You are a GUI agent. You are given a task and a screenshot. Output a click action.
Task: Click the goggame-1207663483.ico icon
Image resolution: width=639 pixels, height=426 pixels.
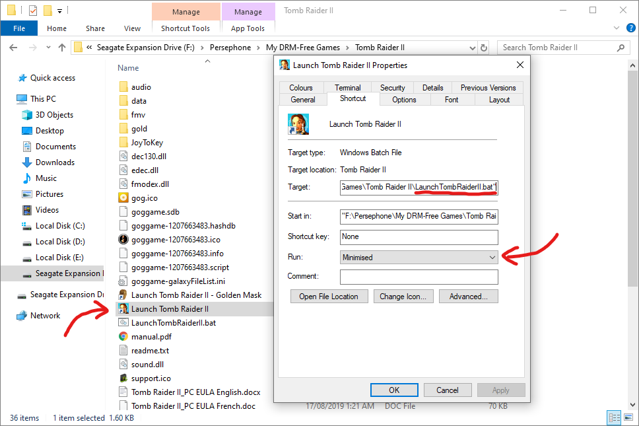click(123, 239)
